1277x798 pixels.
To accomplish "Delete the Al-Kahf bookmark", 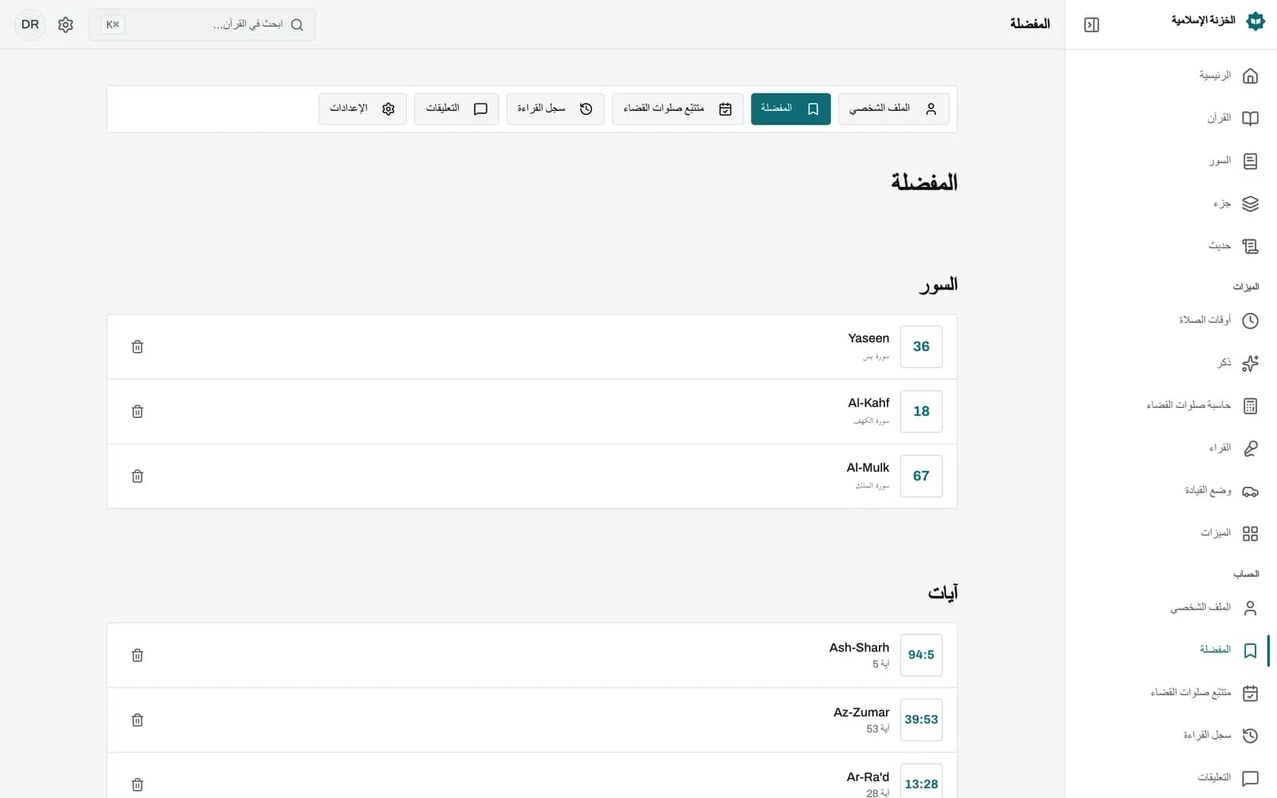I will [137, 411].
